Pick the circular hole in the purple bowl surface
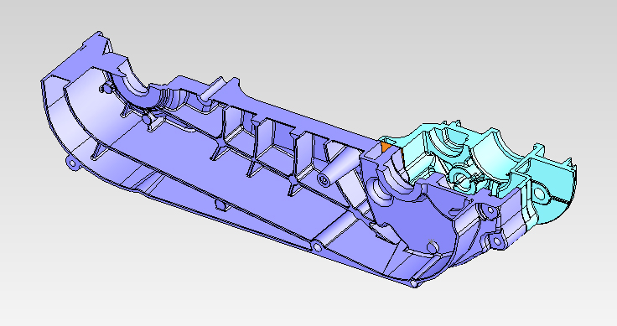Image resolution: width=617 pixels, height=326 pixels. [x=433, y=247]
